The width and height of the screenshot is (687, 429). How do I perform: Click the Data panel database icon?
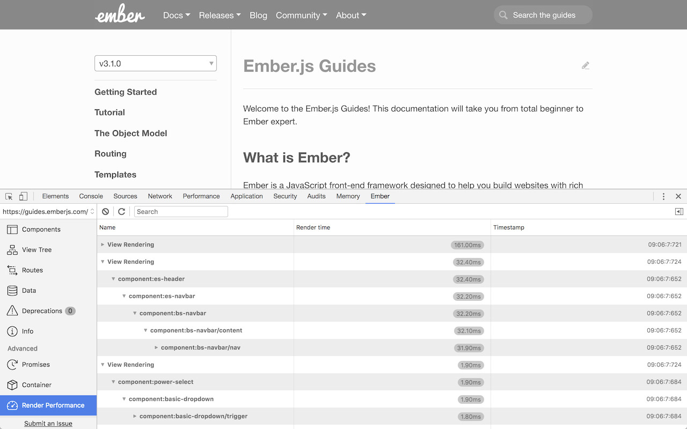pyautogui.click(x=12, y=290)
